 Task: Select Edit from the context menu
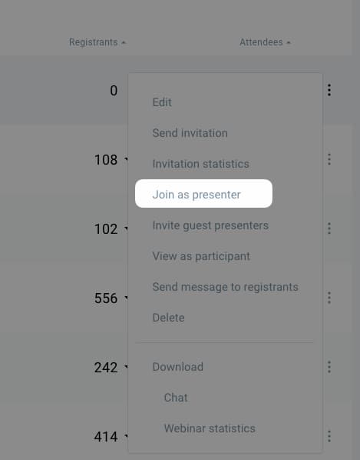coord(162,102)
